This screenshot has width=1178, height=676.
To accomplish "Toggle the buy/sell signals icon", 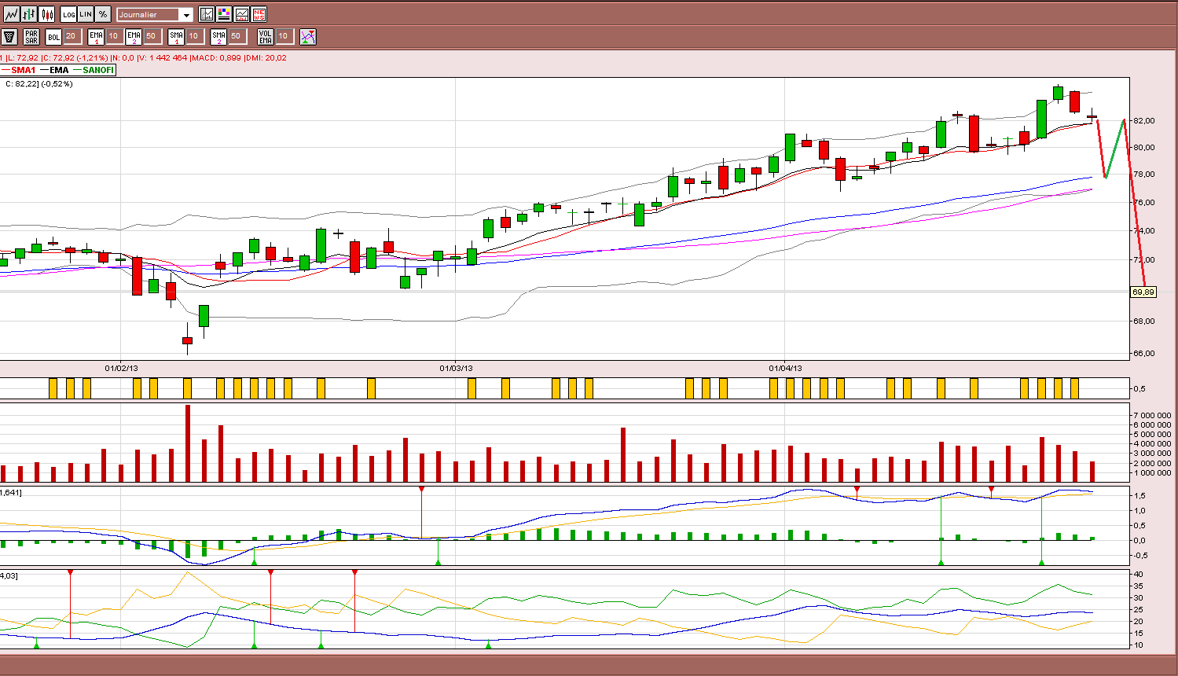I will coord(308,36).
